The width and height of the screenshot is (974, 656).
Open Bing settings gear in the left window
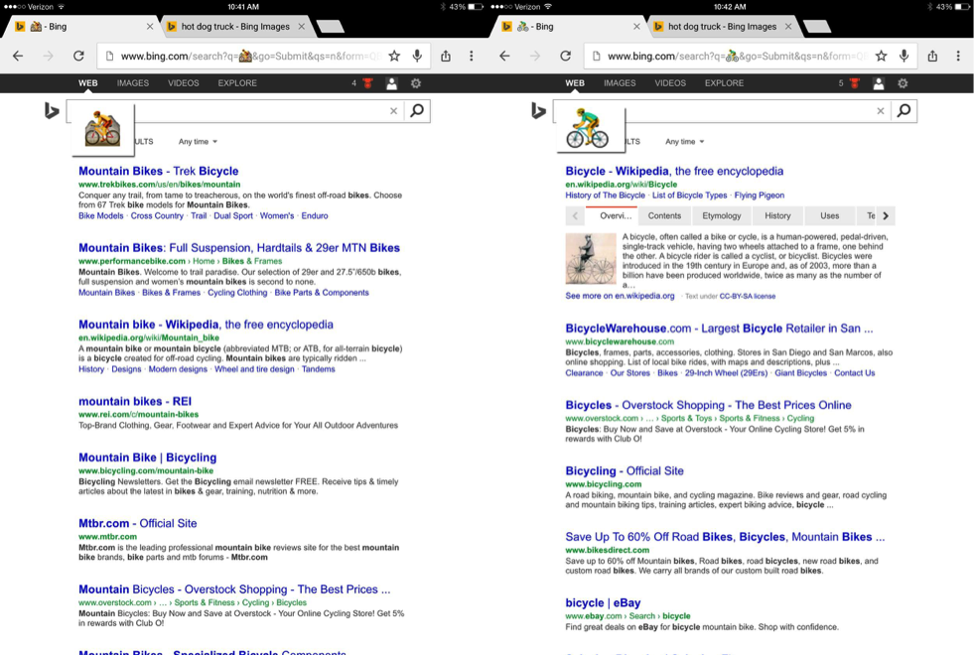coord(416,83)
